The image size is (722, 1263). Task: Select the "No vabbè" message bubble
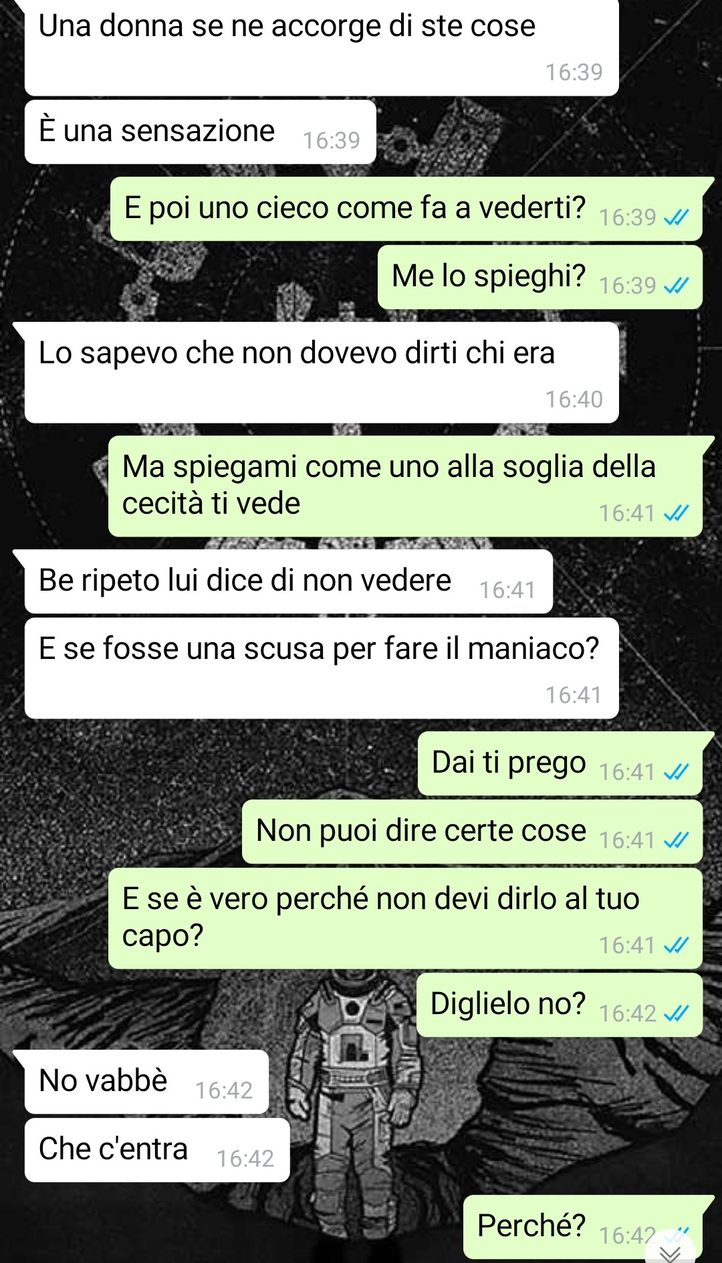tap(146, 1082)
